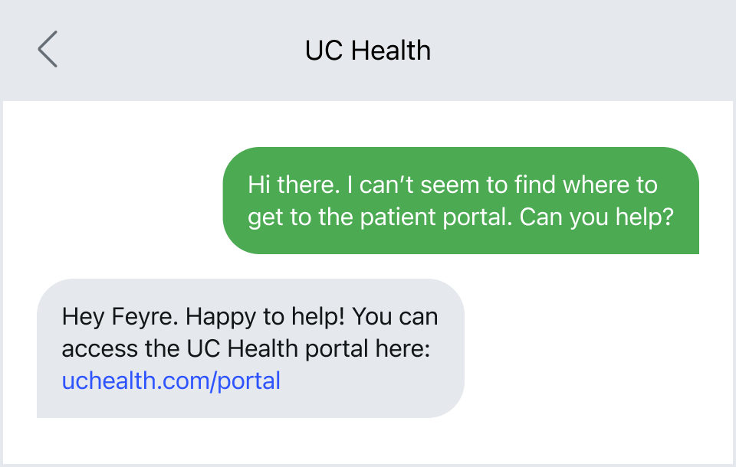Tap the blue uchealth.com link text

click(x=170, y=380)
